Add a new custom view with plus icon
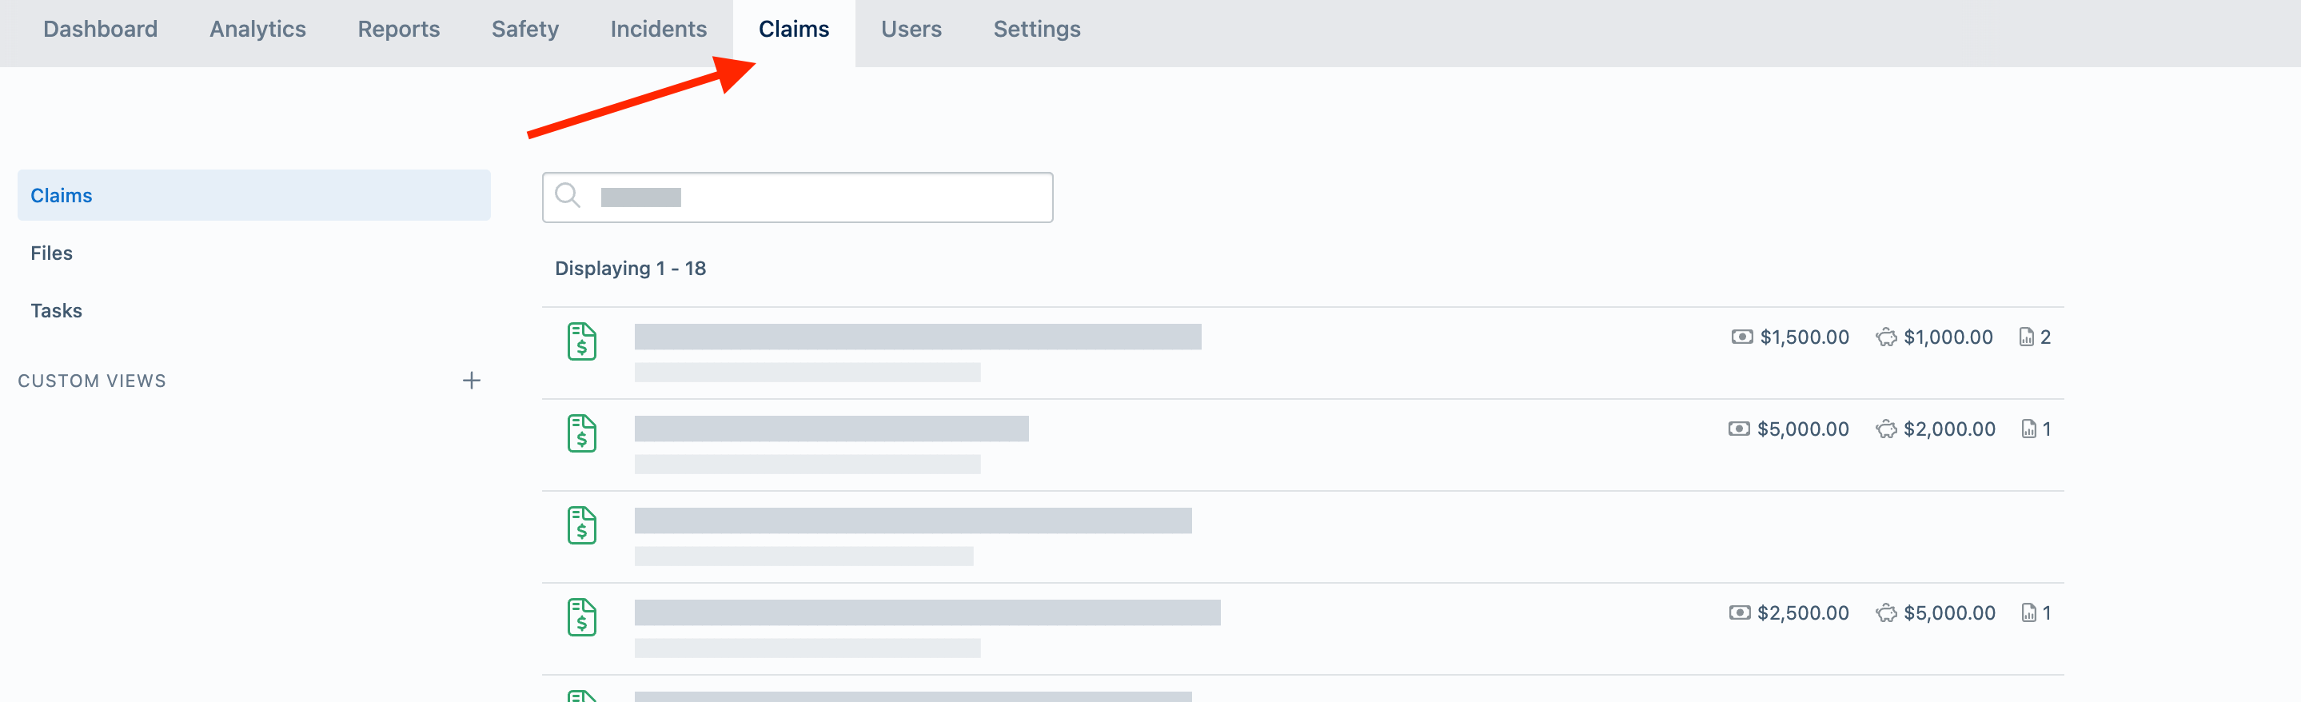The width and height of the screenshot is (2301, 702). click(x=472, y=381)
